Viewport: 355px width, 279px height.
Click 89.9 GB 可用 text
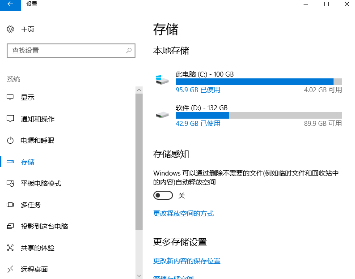[x=323, y=124]
